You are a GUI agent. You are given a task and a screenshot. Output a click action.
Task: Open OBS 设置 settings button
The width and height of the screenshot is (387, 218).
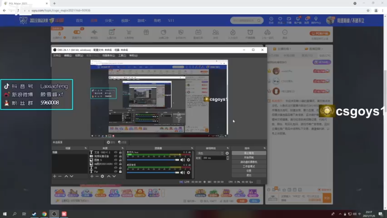click(x=249, y=171)
